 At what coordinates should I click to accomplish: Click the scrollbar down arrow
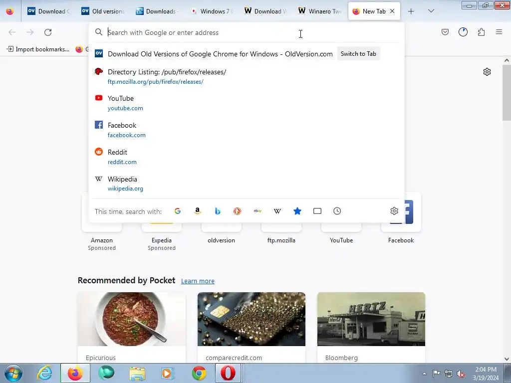[x=507, y=359]
